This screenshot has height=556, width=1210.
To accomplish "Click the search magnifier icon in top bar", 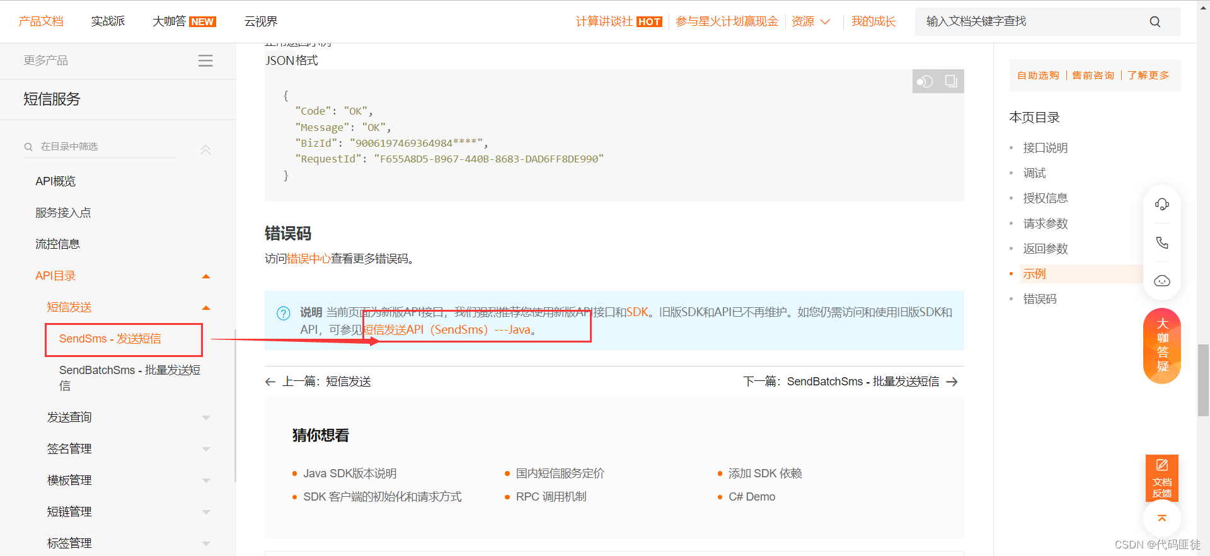I will [x=1155, y=21].
